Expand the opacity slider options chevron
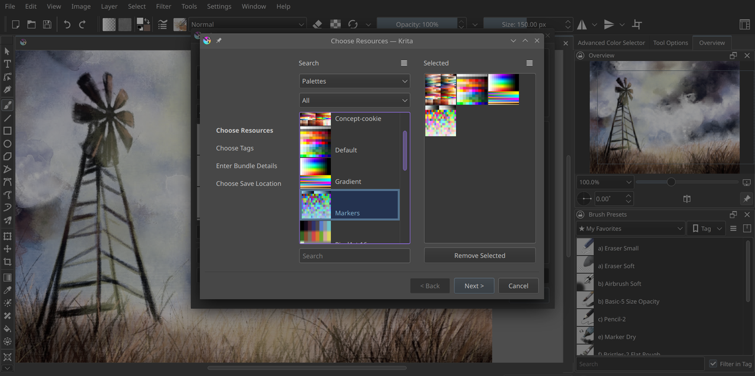 [x=475, y=25]
